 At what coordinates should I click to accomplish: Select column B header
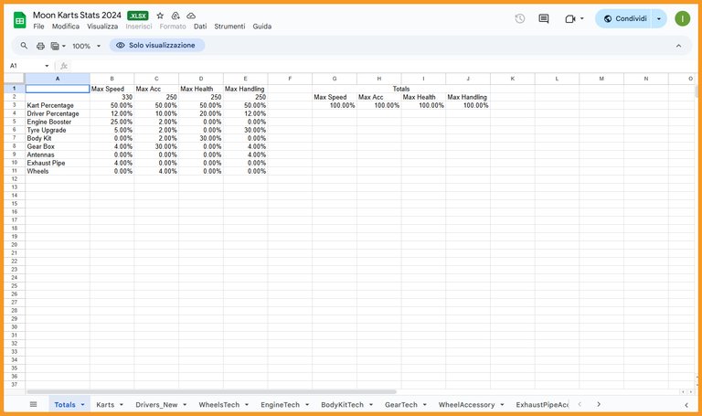pos(112,79)
